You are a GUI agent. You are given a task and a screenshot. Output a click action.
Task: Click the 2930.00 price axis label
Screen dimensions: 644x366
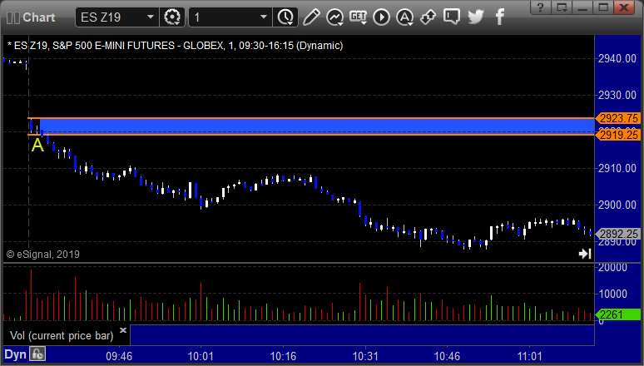617,95
